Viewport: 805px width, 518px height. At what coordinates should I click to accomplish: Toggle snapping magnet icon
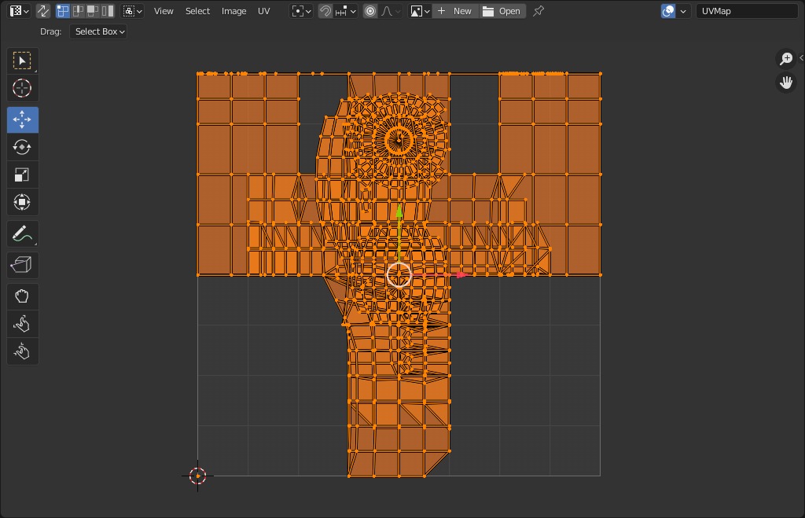point(325,11)
